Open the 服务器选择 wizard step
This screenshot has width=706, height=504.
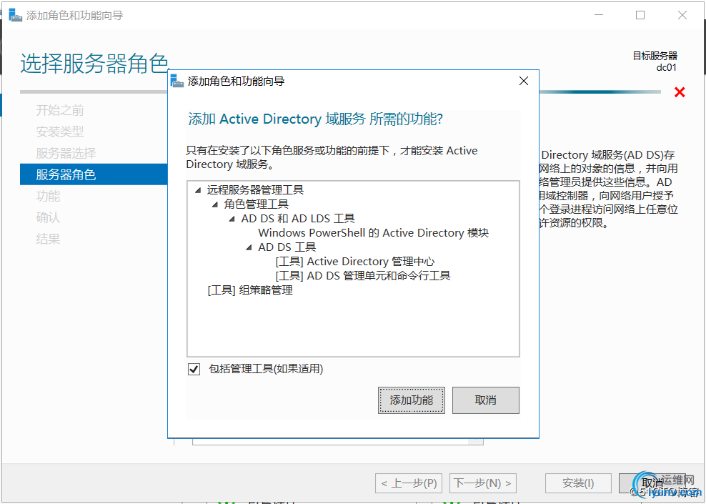coord(66,153)
